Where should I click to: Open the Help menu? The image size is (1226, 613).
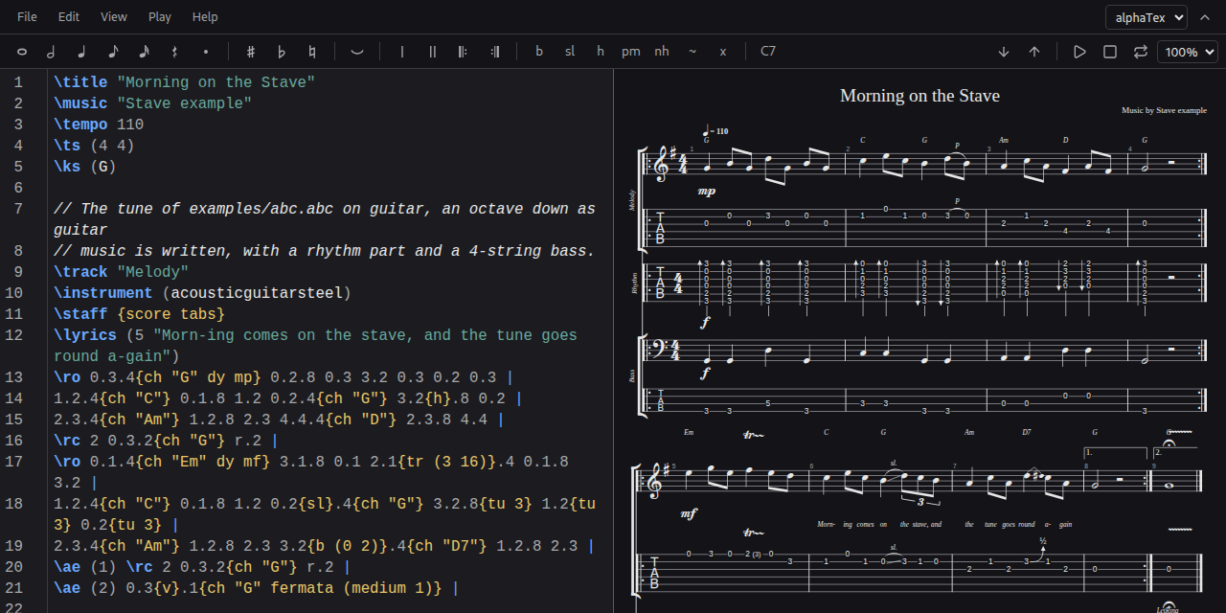205,17
